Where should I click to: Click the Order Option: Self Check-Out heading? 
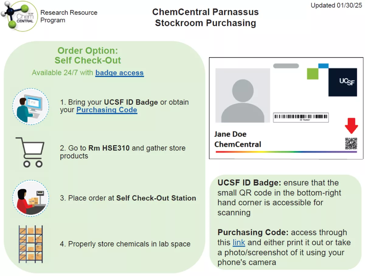(88, 55)
